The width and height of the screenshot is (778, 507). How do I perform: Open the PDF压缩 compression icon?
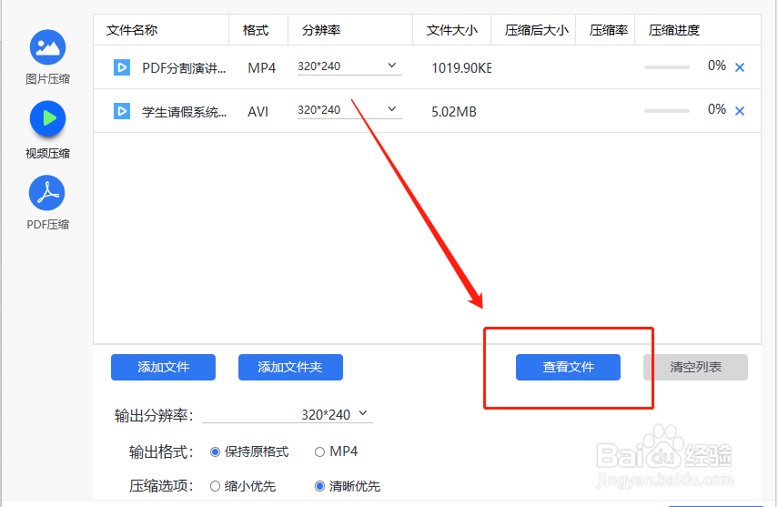[47, 193]
